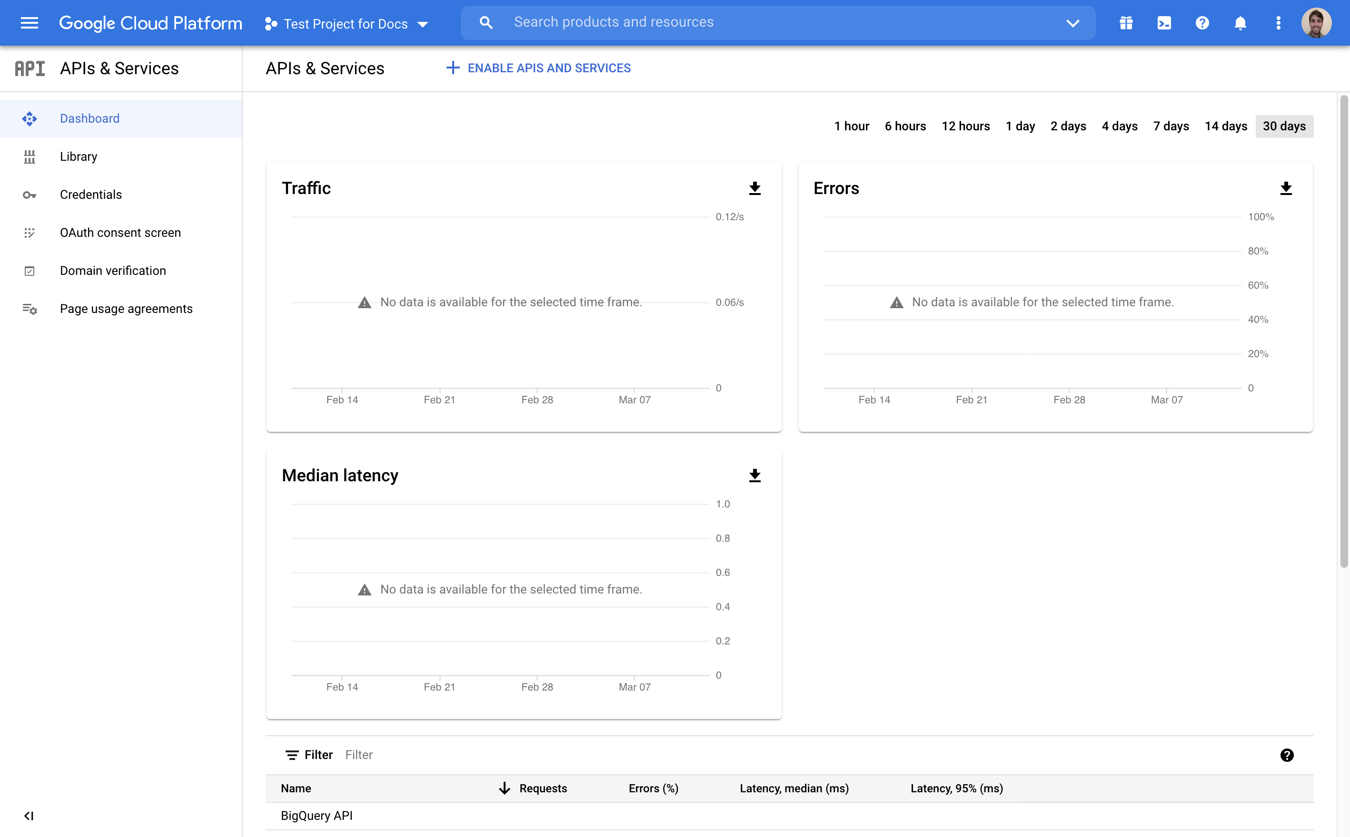Download the Median latency chart data
Image resolution: width=1350 pixels, height=837 pixels.
[754, 476]
